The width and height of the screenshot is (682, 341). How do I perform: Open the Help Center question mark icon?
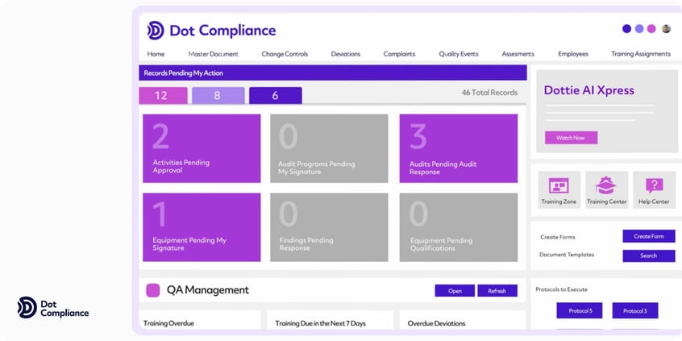(654, 185)
